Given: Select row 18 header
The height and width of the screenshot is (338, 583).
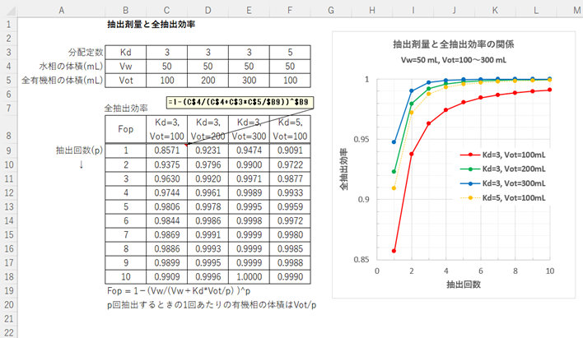Looking at the screenshot, I should pos(9,276).
